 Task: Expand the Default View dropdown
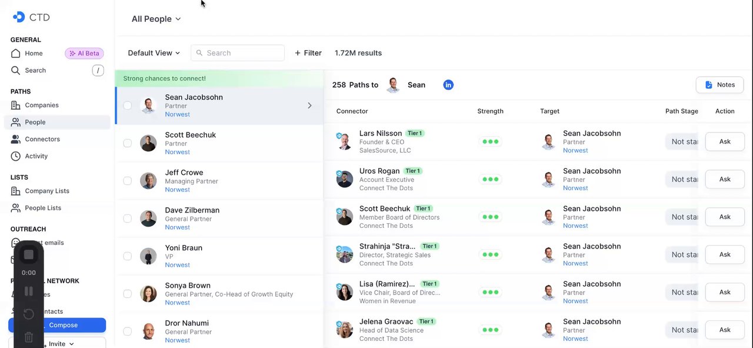coord(154,53)
